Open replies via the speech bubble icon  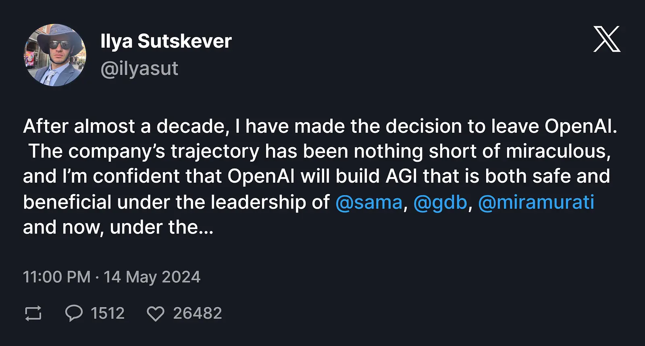[74, 313]
